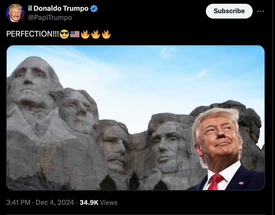Click the American flag emoji in post
The image size is (275, 215).
click(x=75, y=34)
